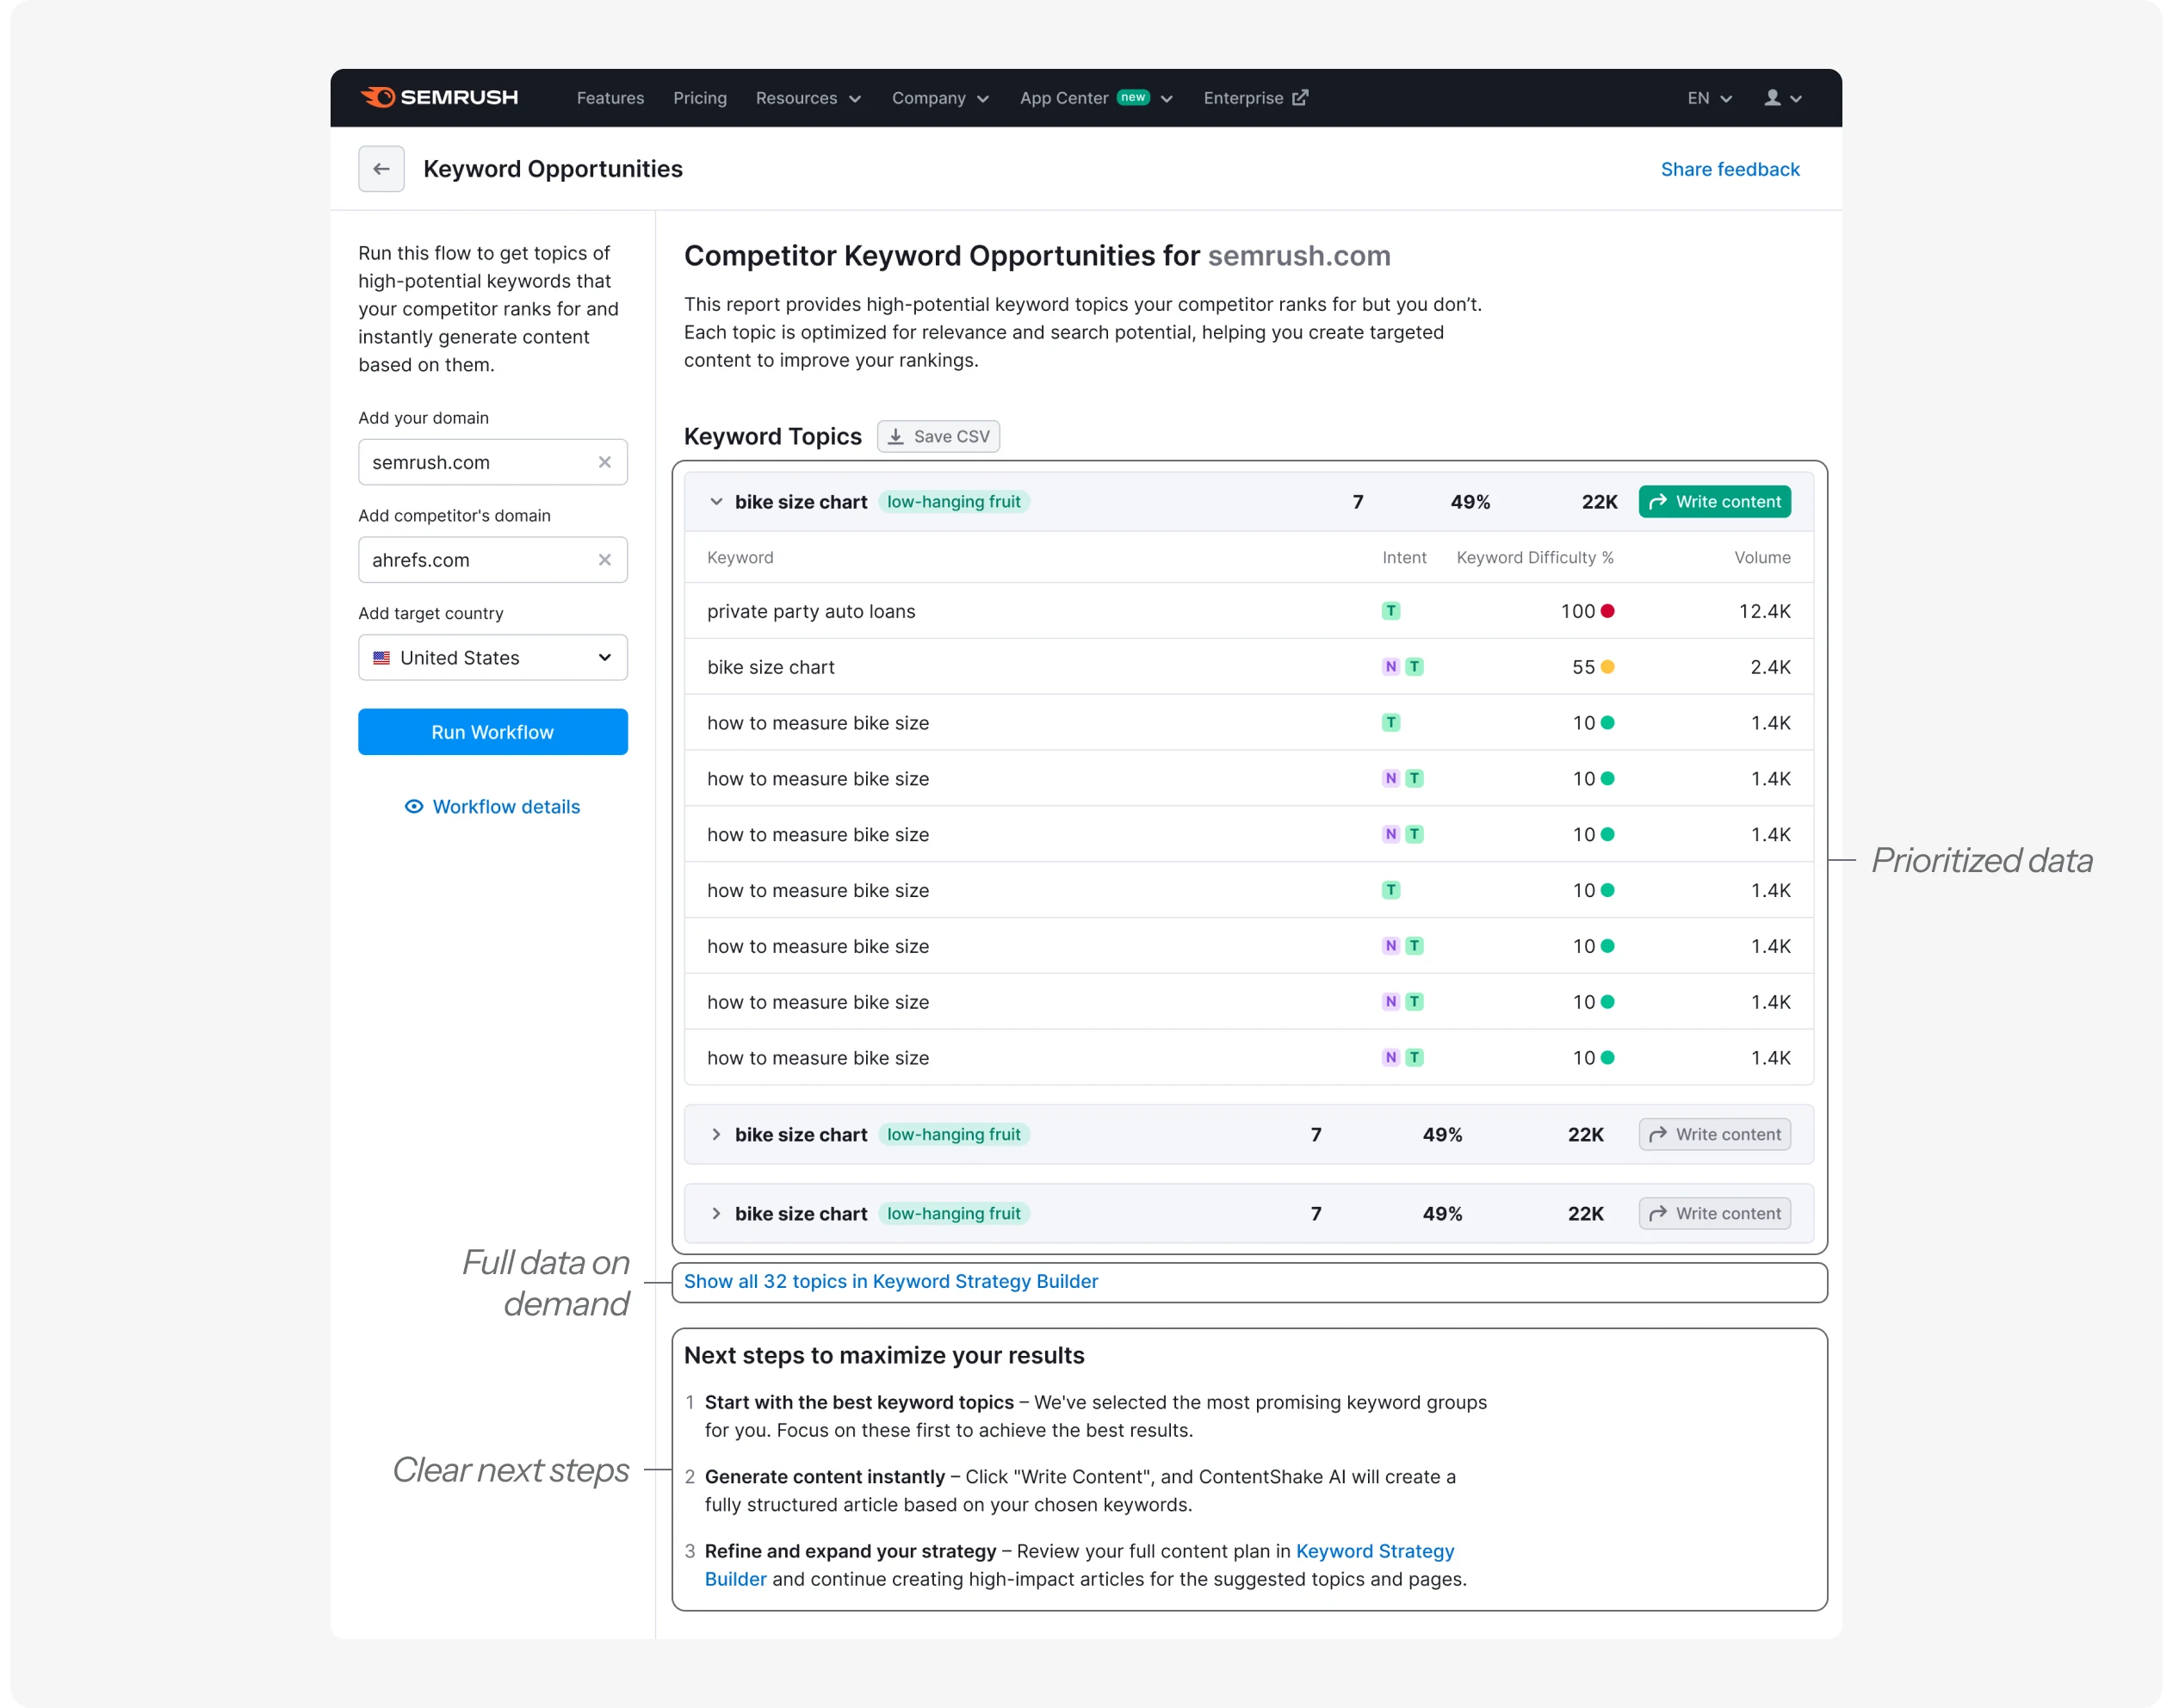The height and width of the screenshot is (1708, 2173).
Task: Click the red difficulty dot next to 100
Action: (x=1607, y=611)
